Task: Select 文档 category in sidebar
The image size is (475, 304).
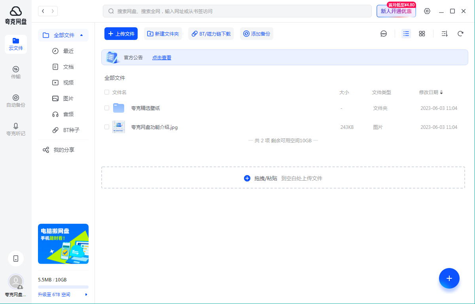Action: (x=68, y=67)
